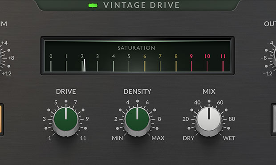Screen dimensions: 276x165
Task: Click the Drive knob's 1 marking
Action: (x=50, y=138)
